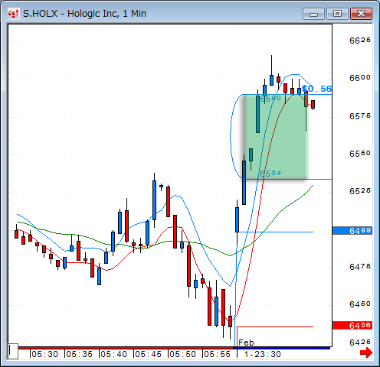
Task: Close the S.HOLX chart window
Action: (x=361, y=14)
